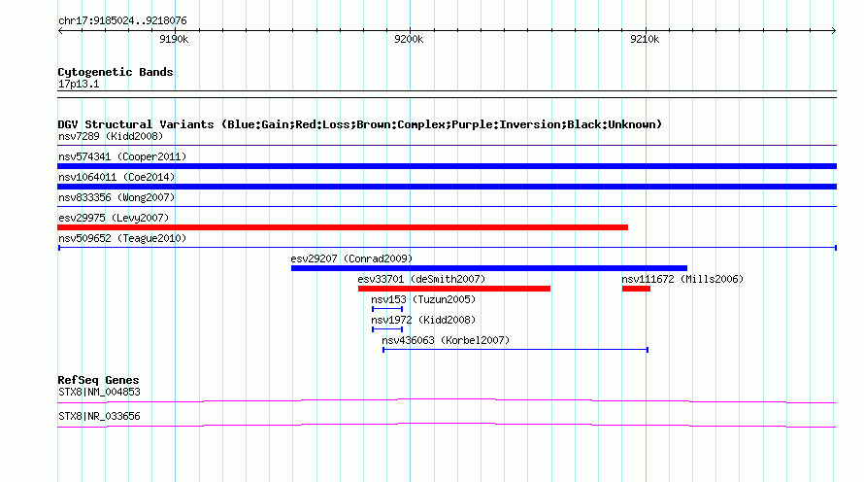The width and height of the screenshot is (864, 482).
Task: Click the DGV Structural Variants track heading
Action: tap(359, 124)
